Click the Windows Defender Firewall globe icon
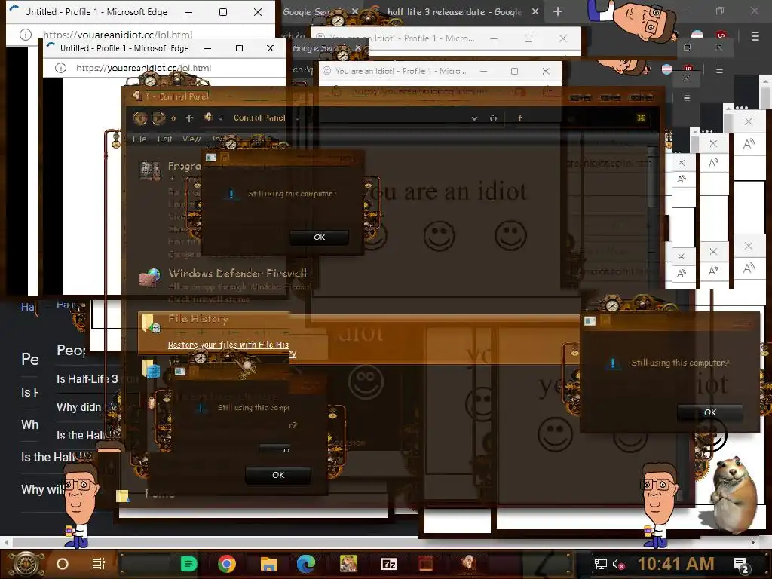772x579 pixels. (x=150, y=277)
